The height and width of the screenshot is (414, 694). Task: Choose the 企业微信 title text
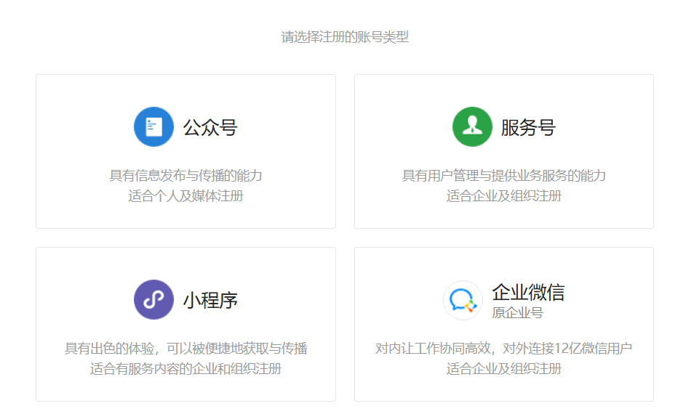point(528,292)
